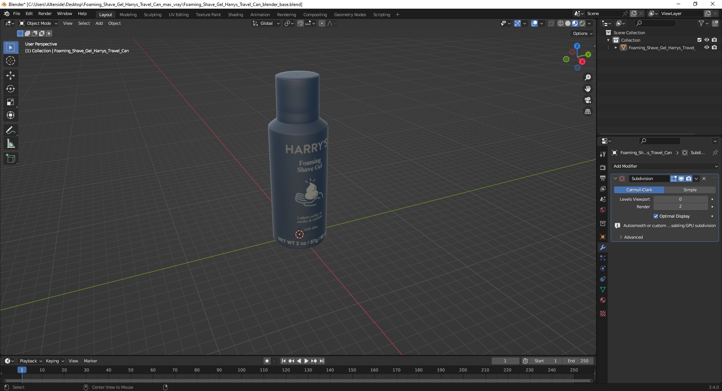Open the Keying dropdown in timeline
The width and height of the screenshot is (722, 391).
tap(55, 361)
